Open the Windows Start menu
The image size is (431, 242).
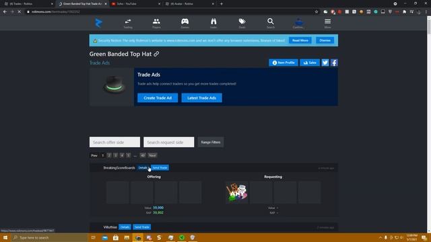point(5,237)
